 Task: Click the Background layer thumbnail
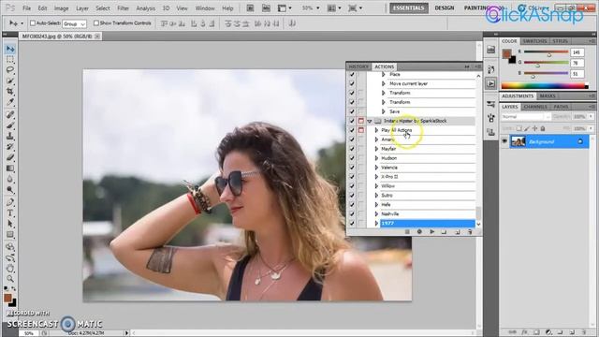click(518, 141)
